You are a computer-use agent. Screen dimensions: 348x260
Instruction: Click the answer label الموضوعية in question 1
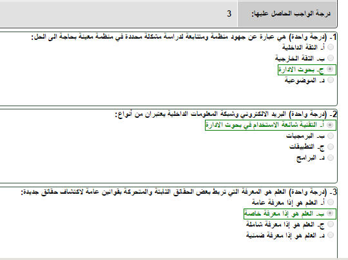point(300,80)
